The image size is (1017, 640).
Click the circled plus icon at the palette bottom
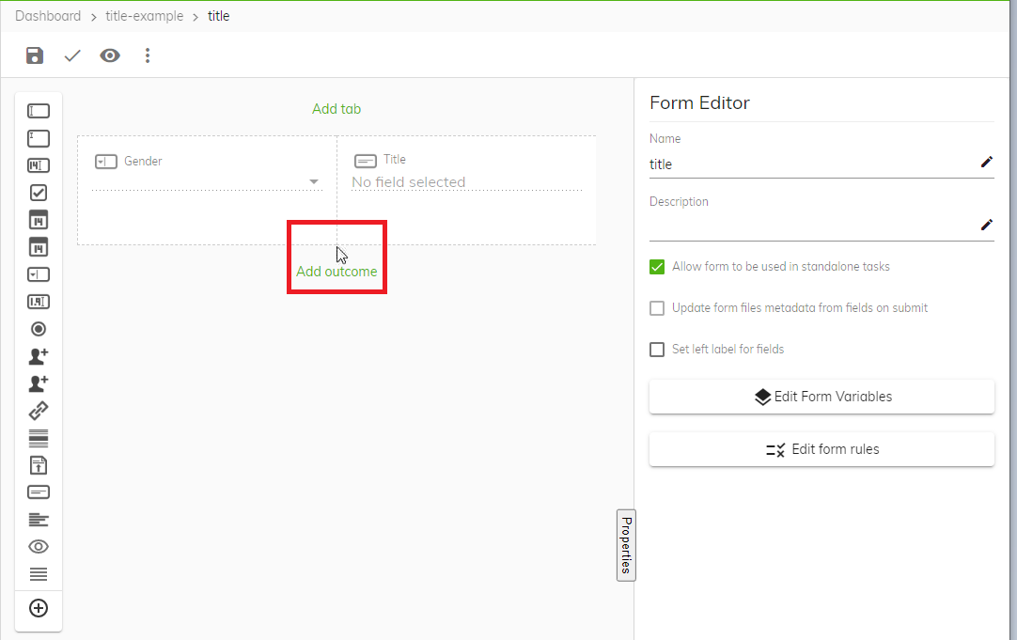(x=39, y=608)
